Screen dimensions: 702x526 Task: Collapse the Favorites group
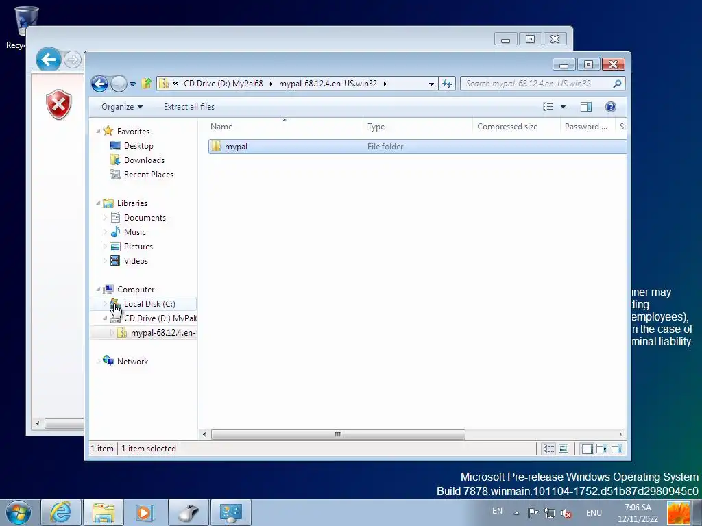98,131
